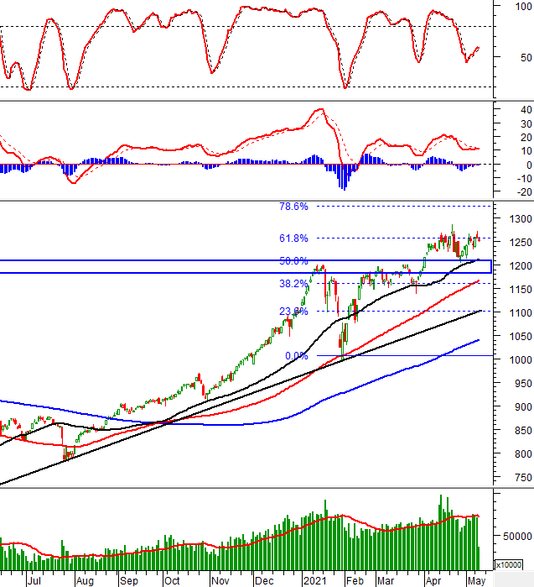Click the 23.6% Fibonacci level label
The width and height of the screenshot is (534, 587).
[293, 312]
